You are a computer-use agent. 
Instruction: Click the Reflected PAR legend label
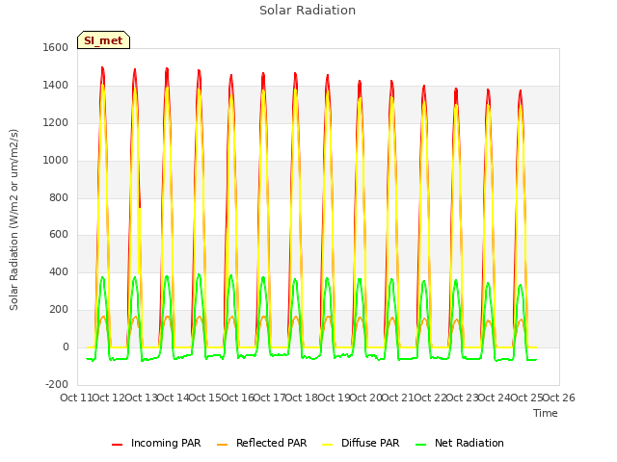[x=271, y=443]
